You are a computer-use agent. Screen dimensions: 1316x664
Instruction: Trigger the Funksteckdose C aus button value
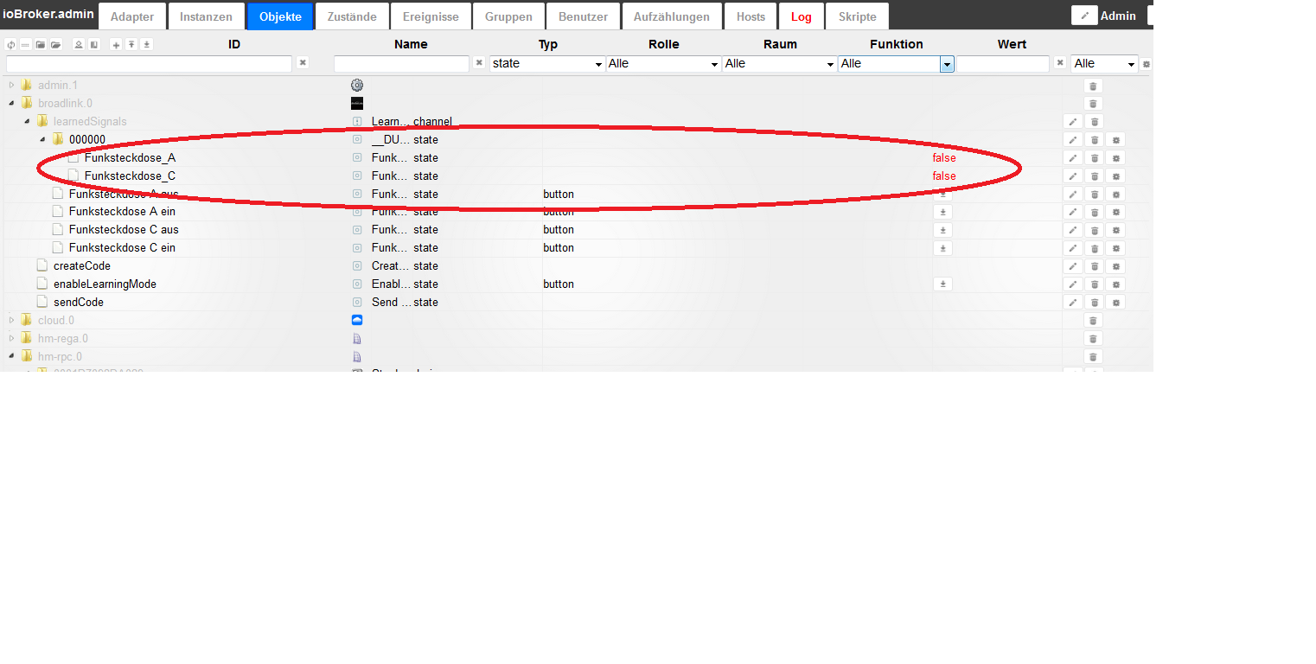click(x=943, y=230)
